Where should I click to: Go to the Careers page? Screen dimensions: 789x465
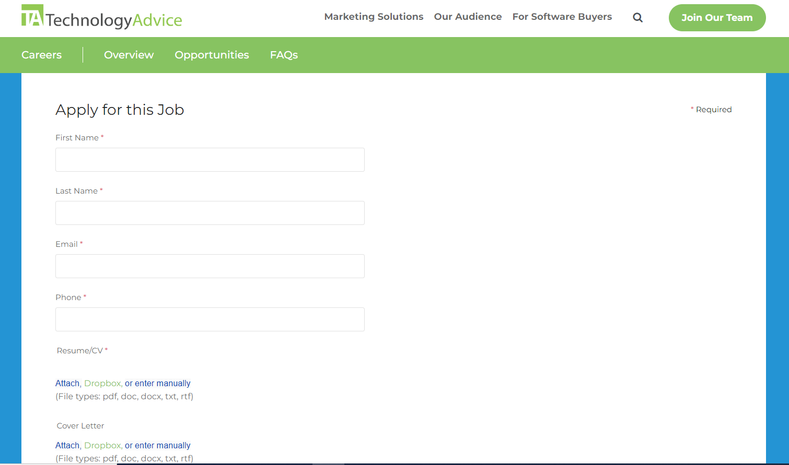point(41,55)
